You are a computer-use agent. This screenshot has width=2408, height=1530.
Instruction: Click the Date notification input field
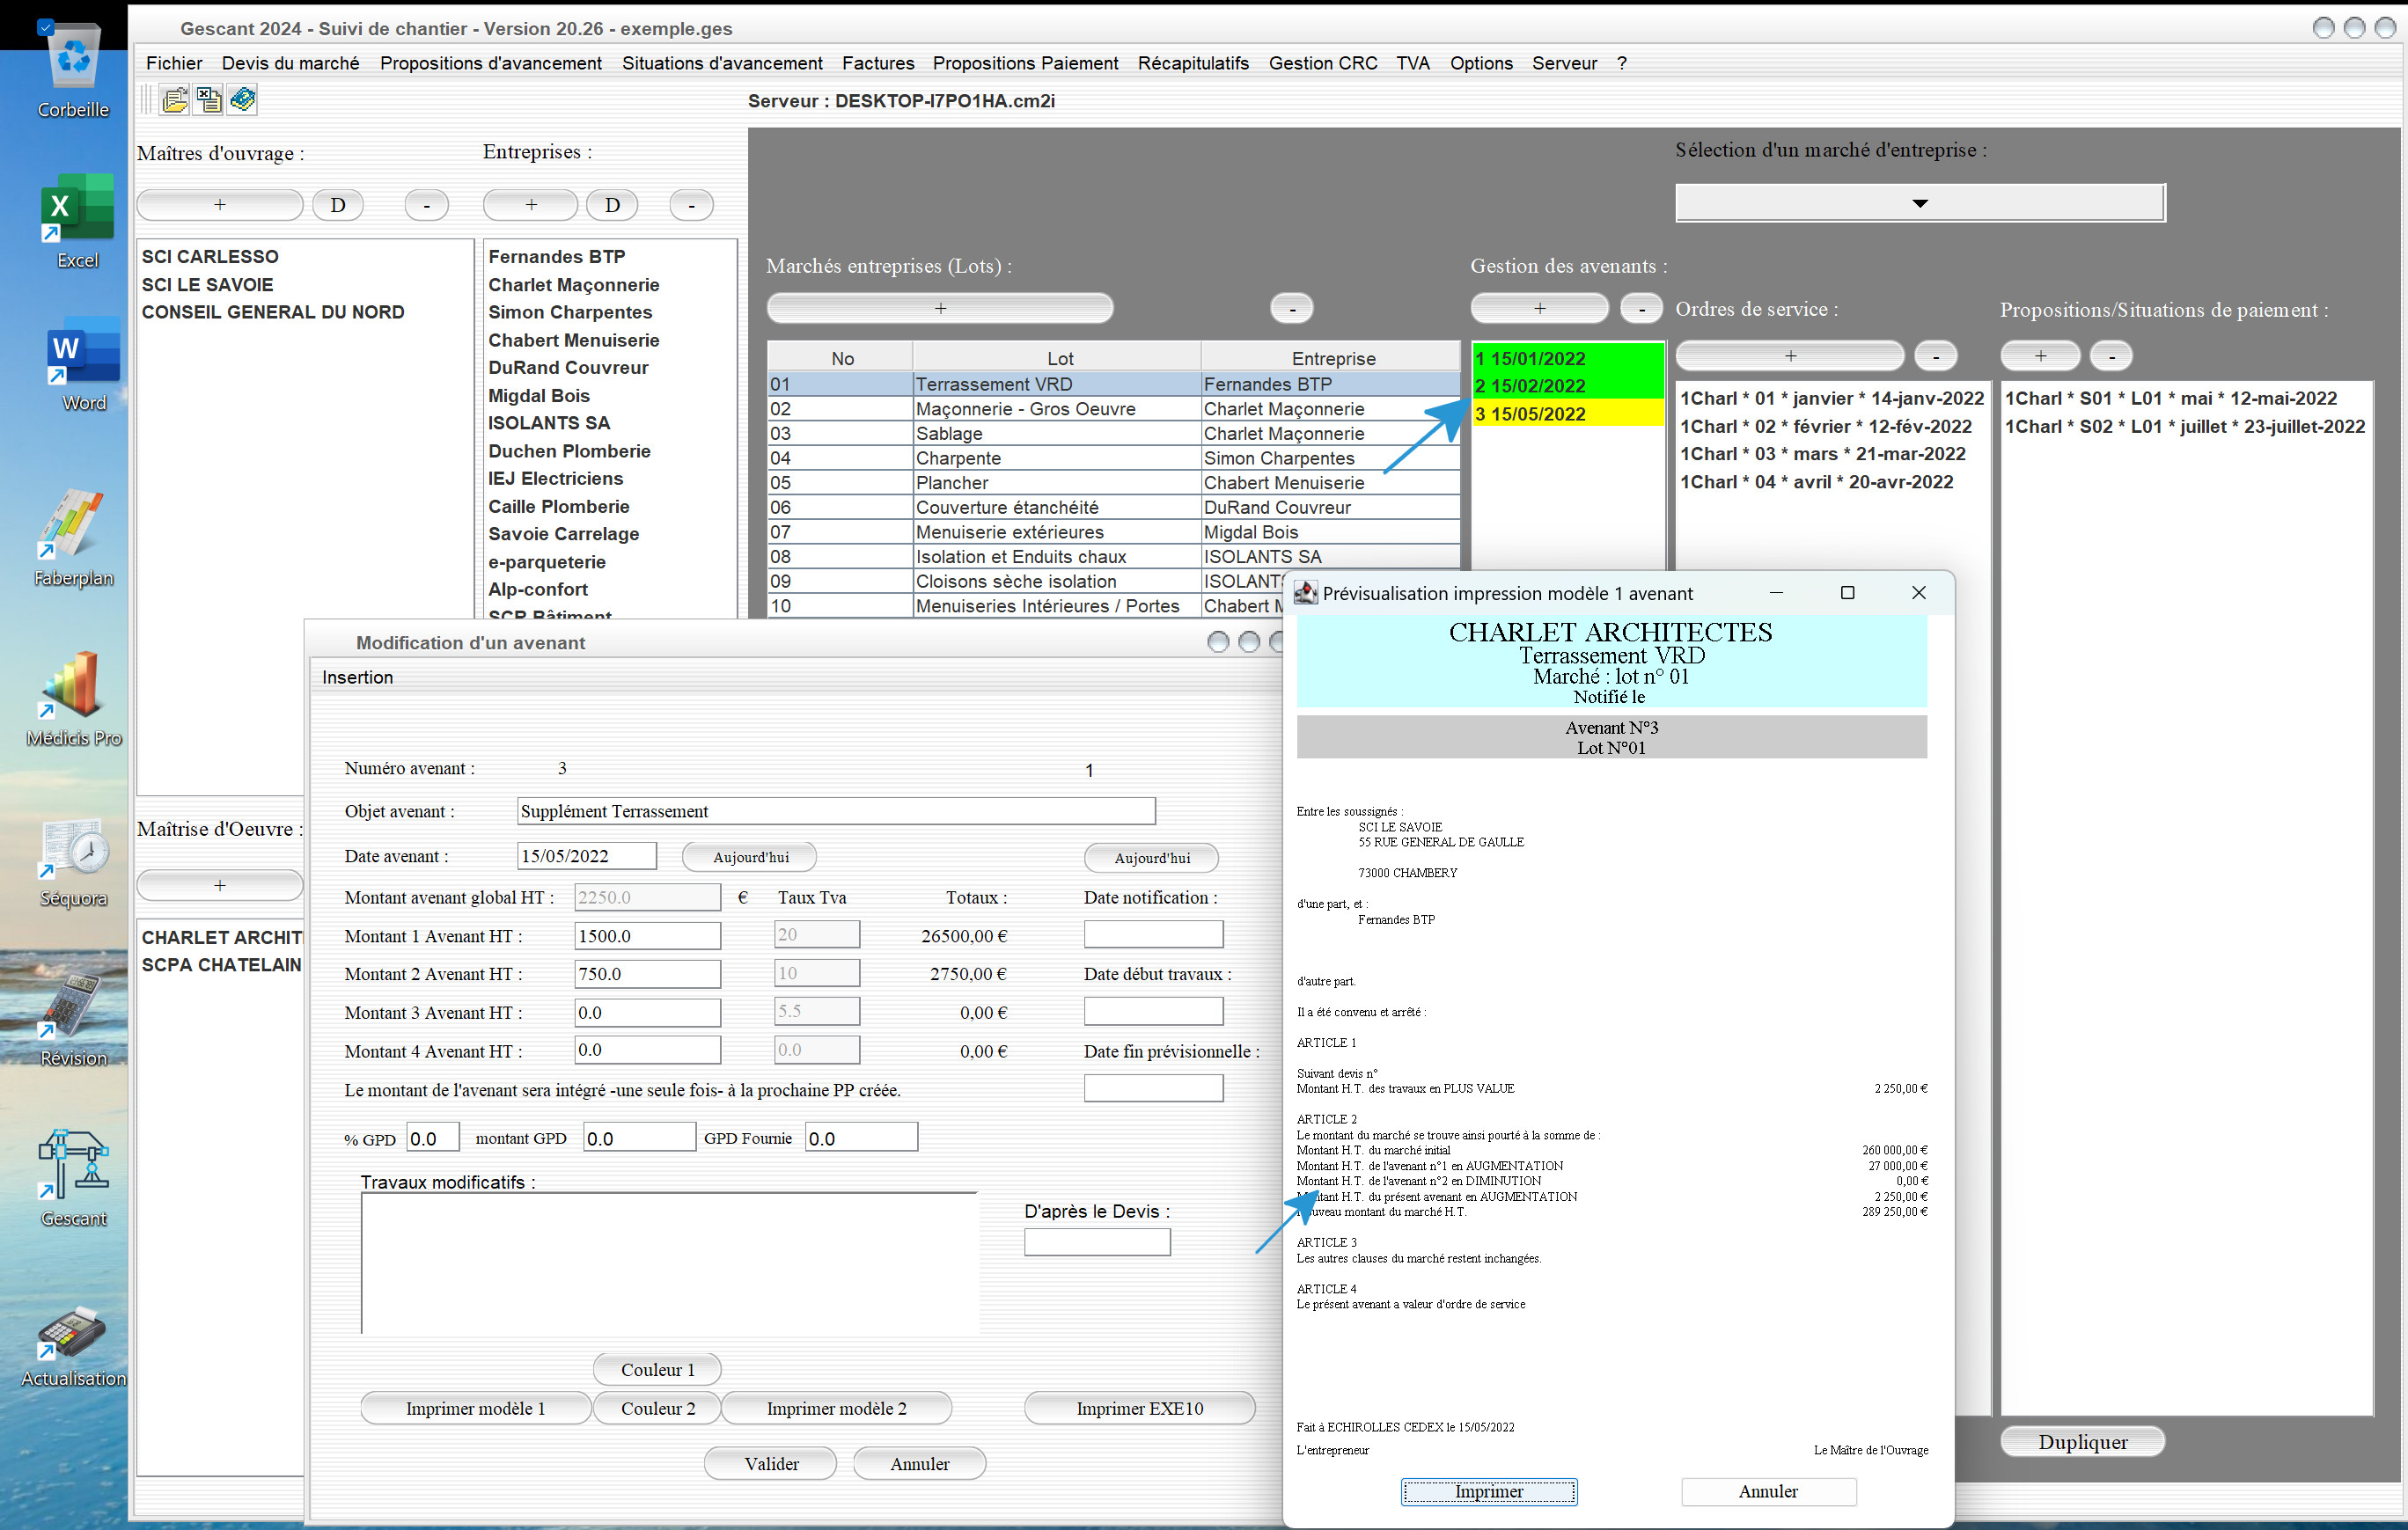click(x=1153, y=934)
